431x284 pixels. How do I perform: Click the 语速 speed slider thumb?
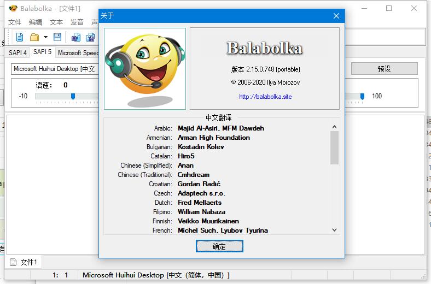point(73,96)
